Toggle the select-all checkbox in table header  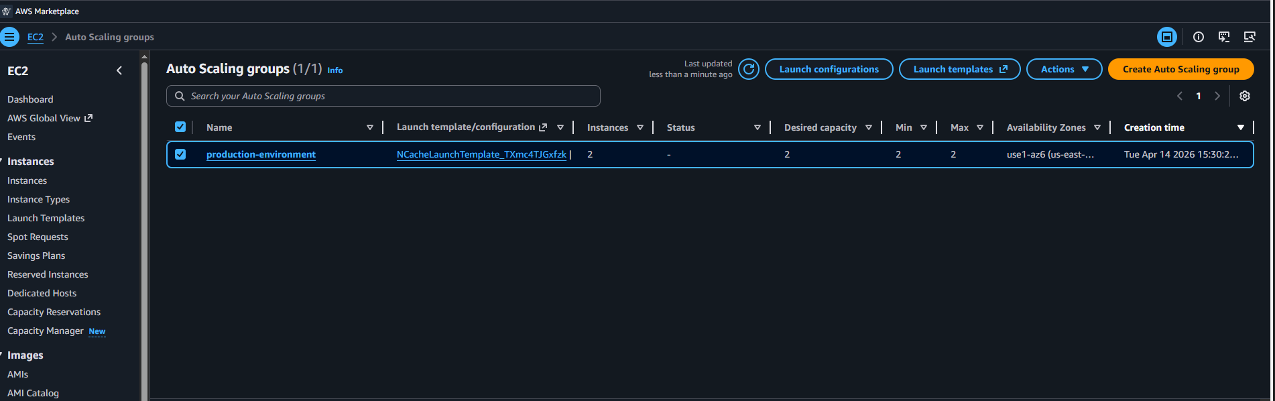click(x=180, y=127)
